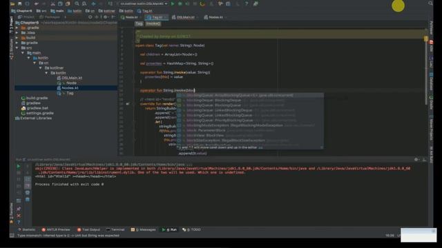Expand the orange build folder
Viewport: 442px width, 248px height.
(x=17, y=38)
